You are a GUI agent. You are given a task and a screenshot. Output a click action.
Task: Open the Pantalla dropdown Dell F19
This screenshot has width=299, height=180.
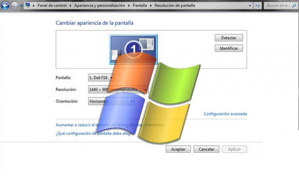(x=101, y=77)
